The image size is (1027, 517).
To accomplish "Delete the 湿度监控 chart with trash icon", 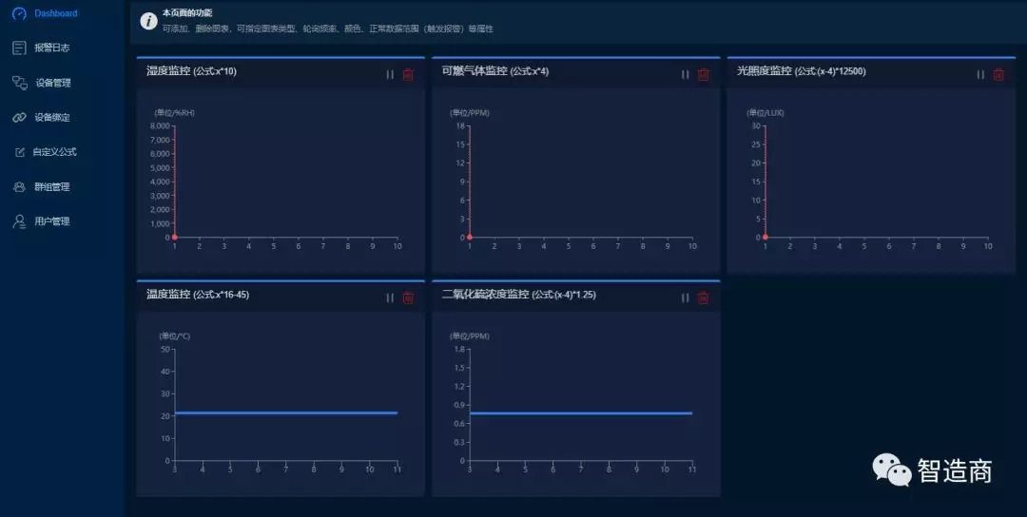I will (x=408, y=74).
